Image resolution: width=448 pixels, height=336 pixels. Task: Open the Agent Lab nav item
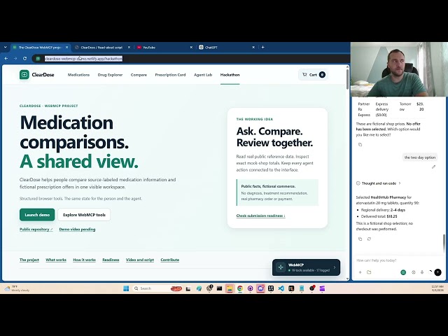coord(203,75)
